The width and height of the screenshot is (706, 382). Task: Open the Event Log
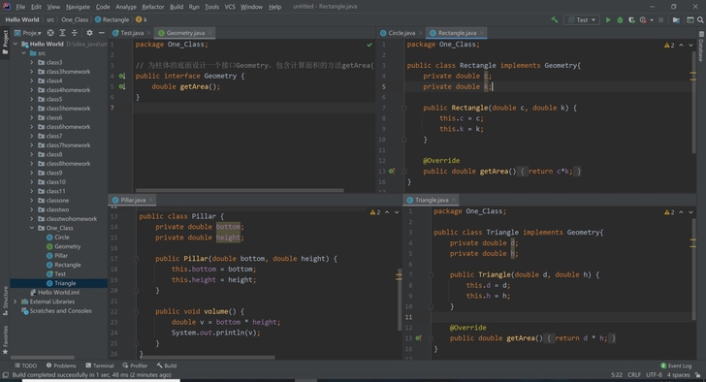point(676,366)
